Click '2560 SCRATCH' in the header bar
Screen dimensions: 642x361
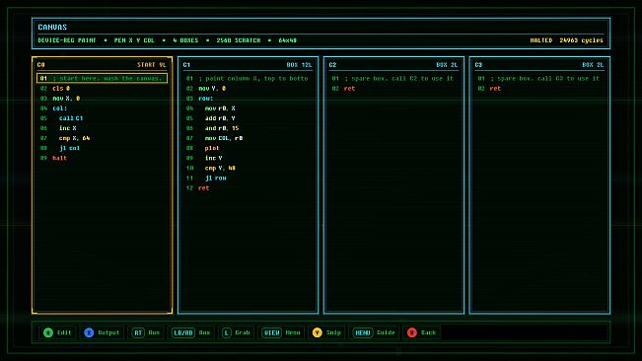239,40
